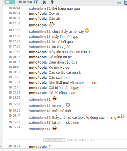
Task: Click the big grin emoticon after 'scam gì'
Action: [x=68, y=105]
